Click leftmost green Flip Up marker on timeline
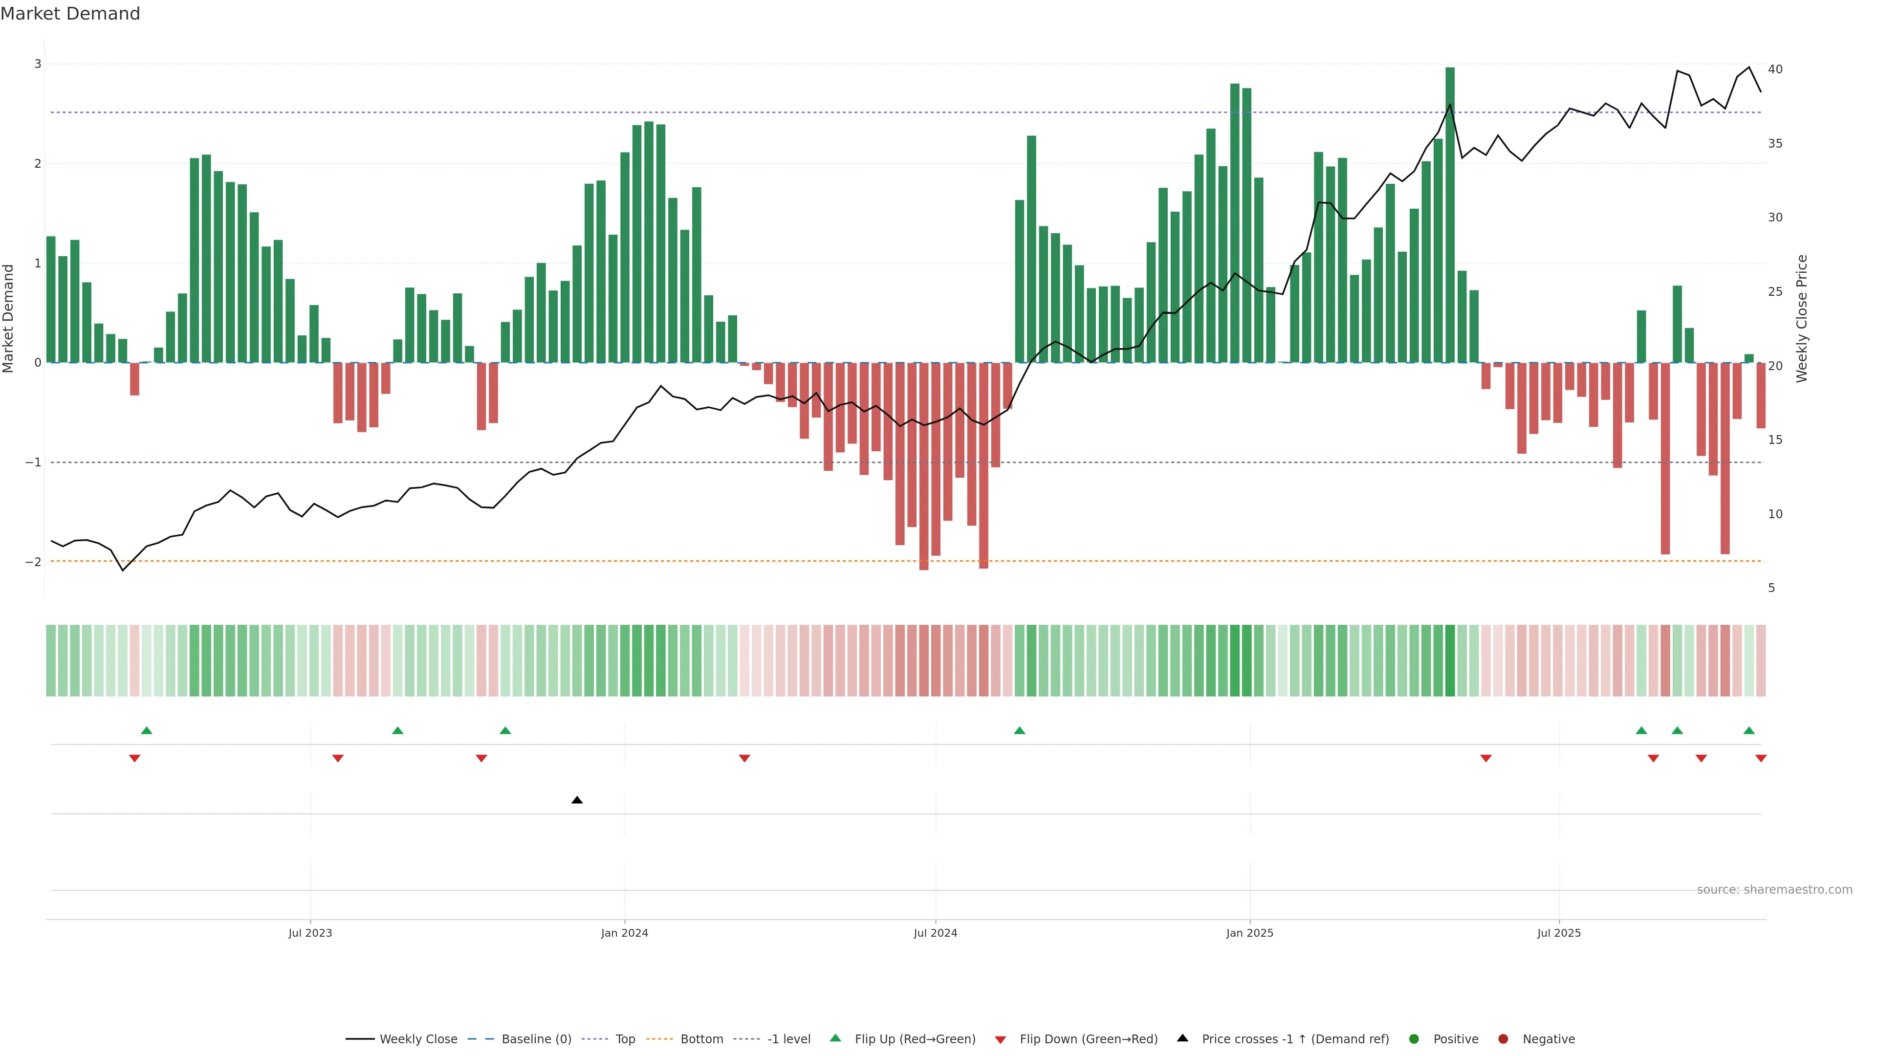The height and width of the screenshot is (1056, 1877). 147,730
